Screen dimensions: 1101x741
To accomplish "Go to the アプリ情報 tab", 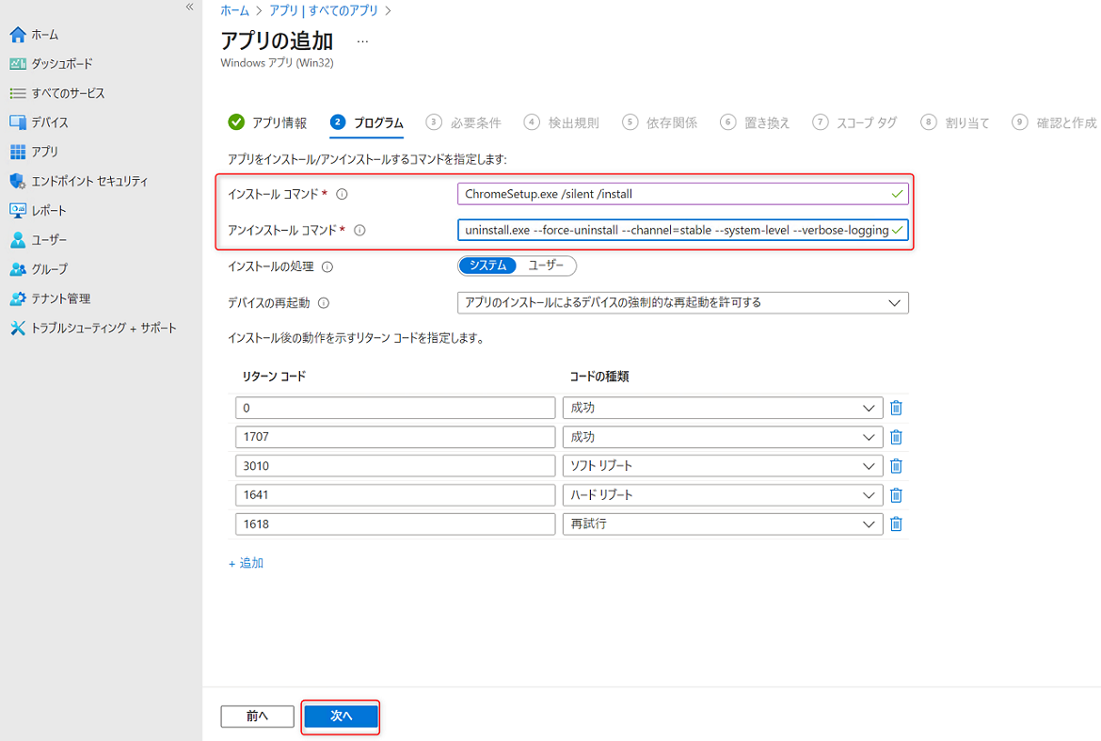I will pos(268,122).
